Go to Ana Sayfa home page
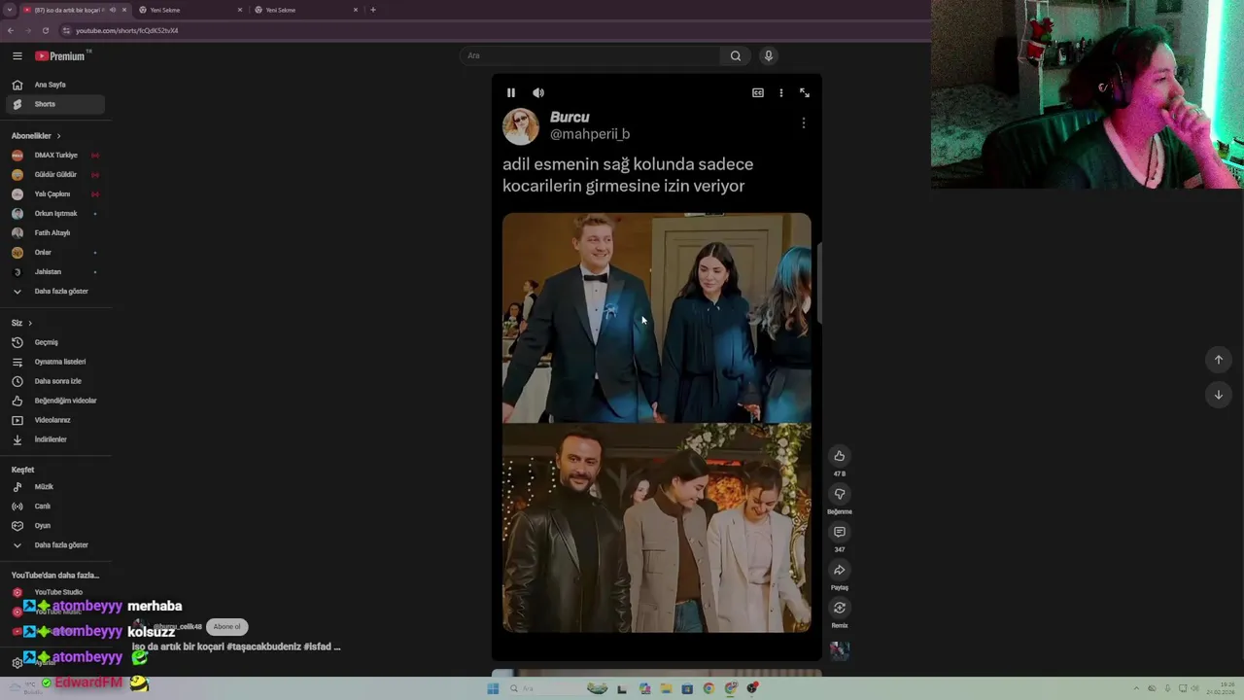The height and width of the screenshot is (700, 1244). tap(57, 85)
